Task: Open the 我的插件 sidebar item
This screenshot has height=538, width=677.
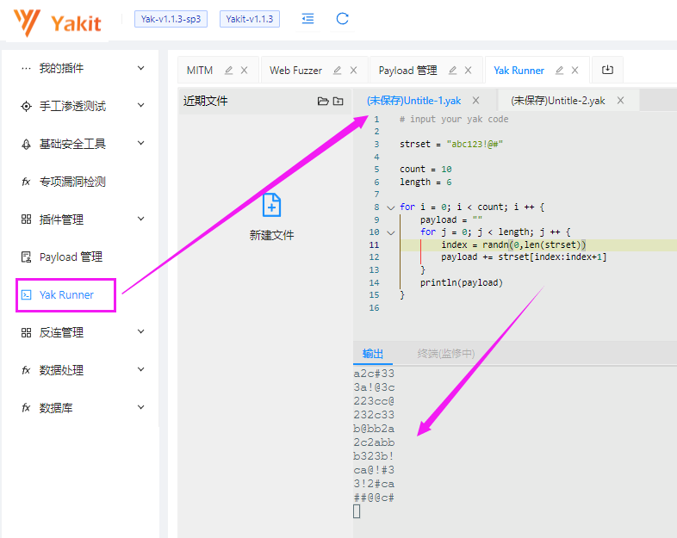Action: pyautogui.click(x=61, y=68)
